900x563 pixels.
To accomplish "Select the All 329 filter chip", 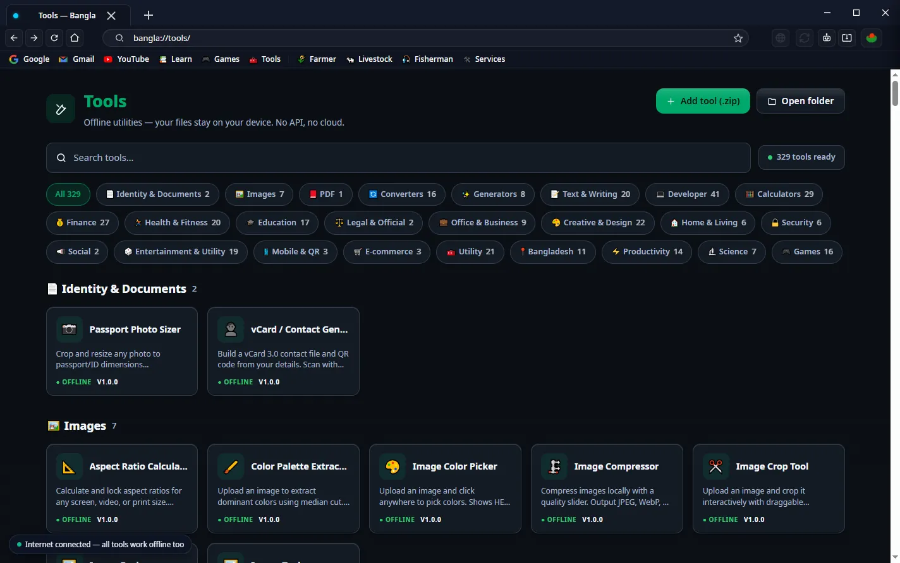I will (x=68, y=194).
